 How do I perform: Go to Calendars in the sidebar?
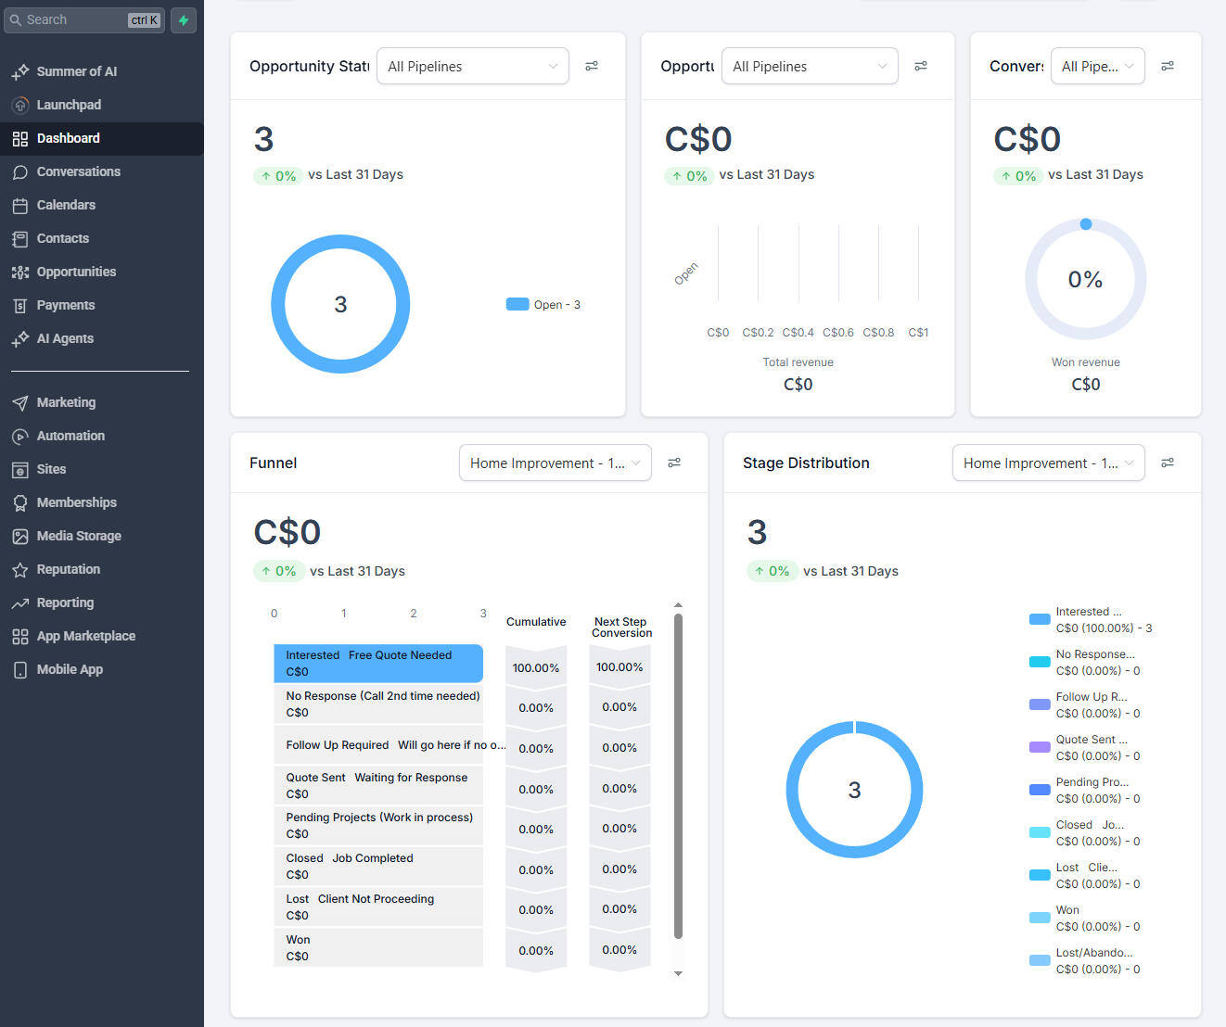coord(66,205)
